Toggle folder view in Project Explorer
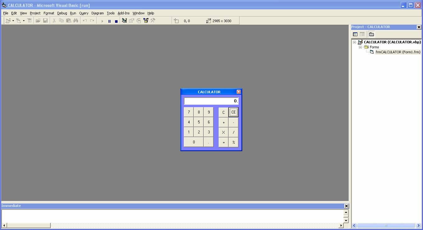This screenshot has height=230, width=423. click(371, 34)
